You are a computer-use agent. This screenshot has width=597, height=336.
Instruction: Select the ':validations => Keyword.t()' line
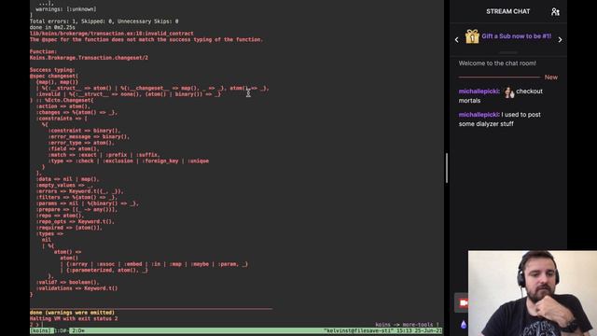(76, 288)
